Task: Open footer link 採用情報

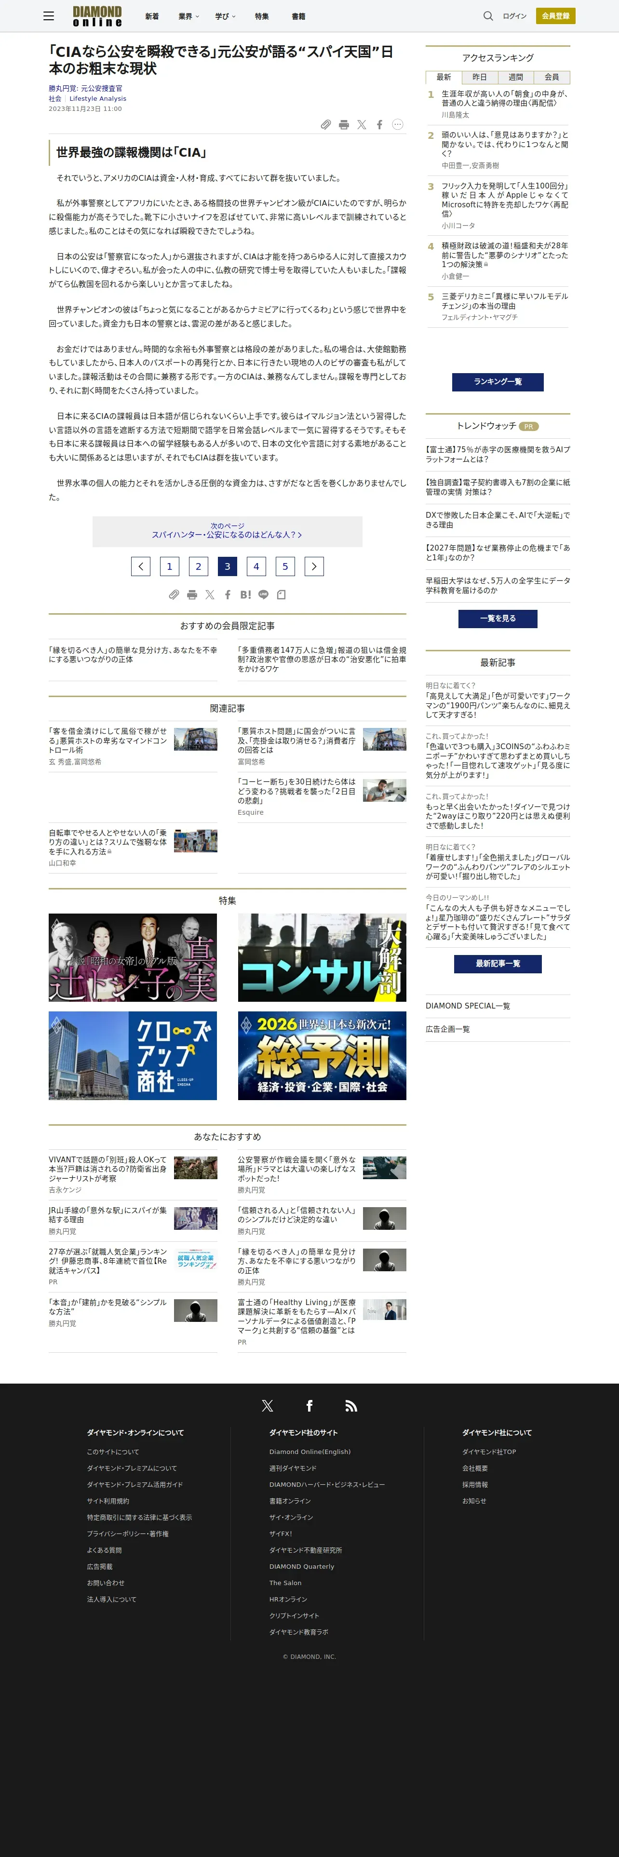Action: (475, 1484)
